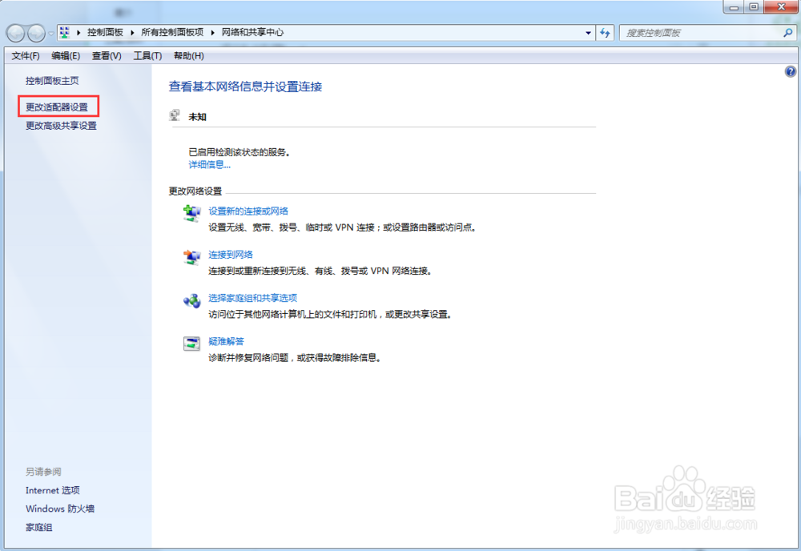Open the 文件(F) menu
This screenshot has height=551, width=801.
tap(24, 55)
